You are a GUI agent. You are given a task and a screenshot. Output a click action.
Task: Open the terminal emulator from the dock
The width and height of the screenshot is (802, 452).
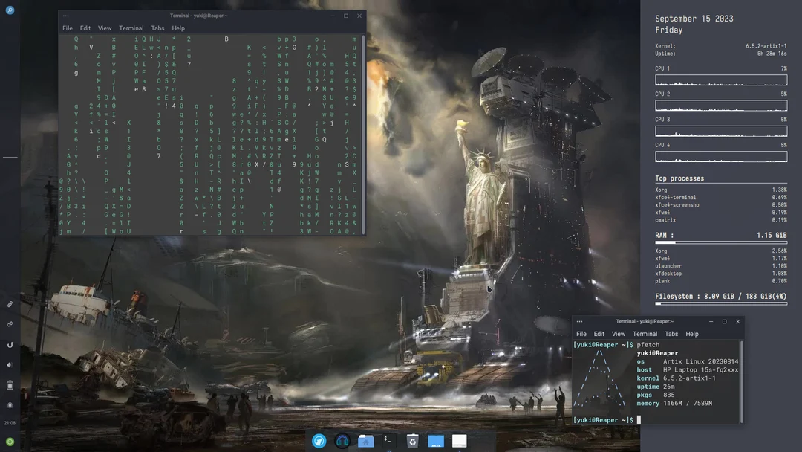(x=388, y=440)
